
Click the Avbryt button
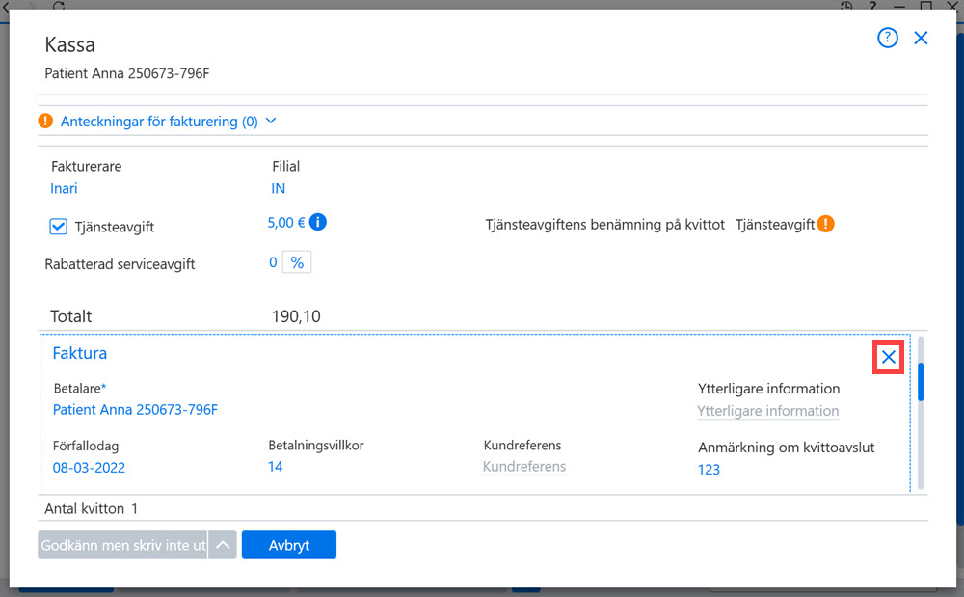tap(289, 545)
